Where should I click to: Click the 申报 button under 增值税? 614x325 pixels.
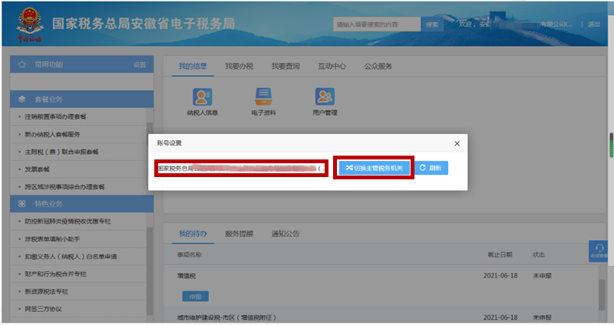tap(196, 297)
